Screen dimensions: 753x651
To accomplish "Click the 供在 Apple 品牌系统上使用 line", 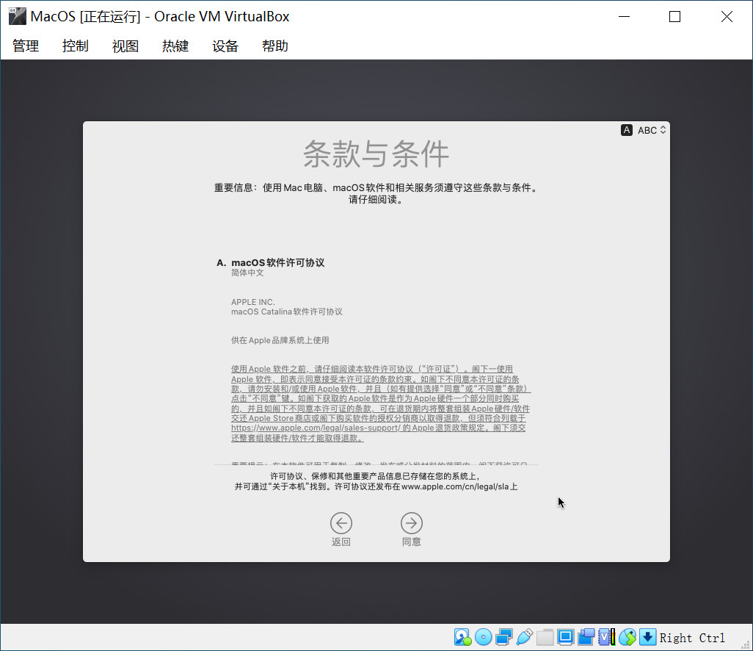I will tap(280, 340).
